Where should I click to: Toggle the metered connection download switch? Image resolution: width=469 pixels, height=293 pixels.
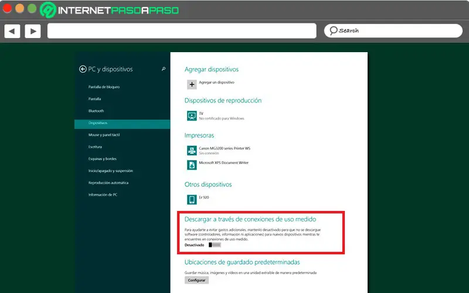click(x=215, y=245)
